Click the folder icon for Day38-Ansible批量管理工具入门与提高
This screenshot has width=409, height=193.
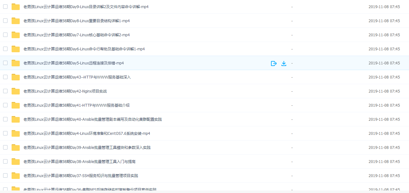(16, 161)
